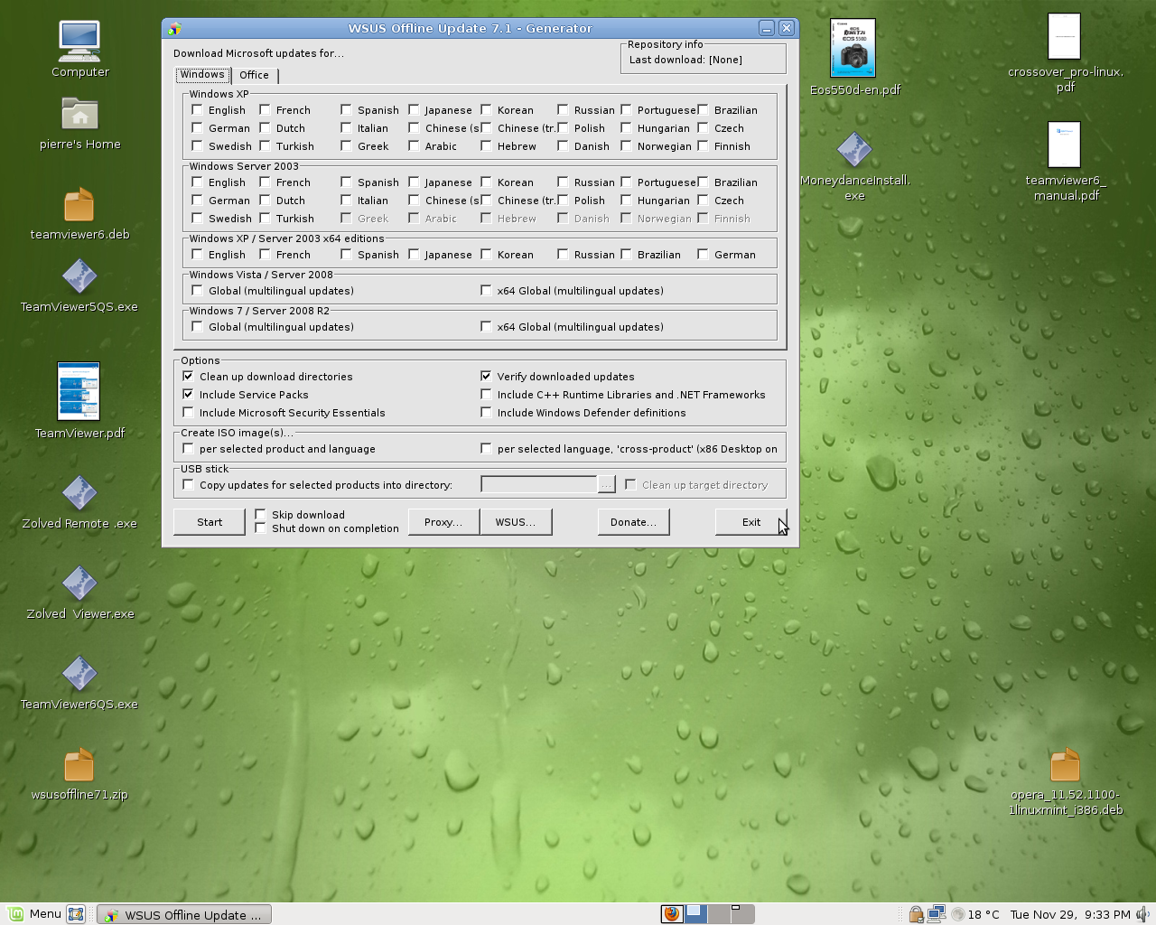Viewport: 1156px width, 925px height.
Task: Select the Windows tab
Action: pyautogui.click(x=202, y=74)
